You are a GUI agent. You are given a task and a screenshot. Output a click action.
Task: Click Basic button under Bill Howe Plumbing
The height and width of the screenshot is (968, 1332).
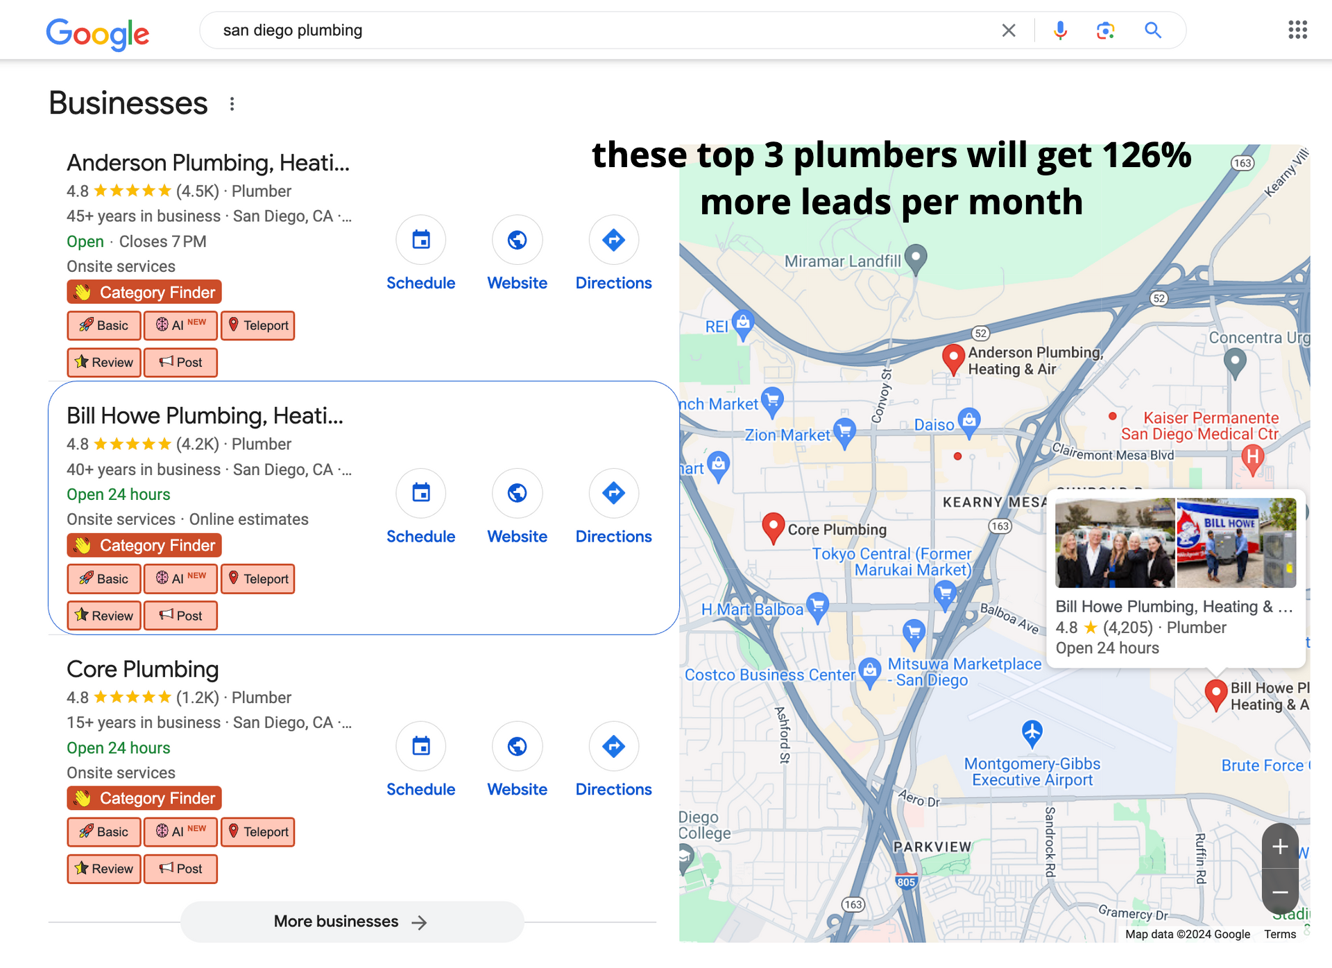(104, 579)
